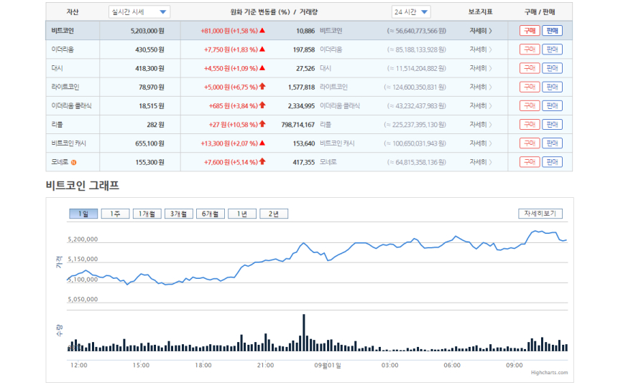This screenshot has width=618, height=385.
Task: Click 구매 button for 비트코인
Action: click(x=530, y=31)
